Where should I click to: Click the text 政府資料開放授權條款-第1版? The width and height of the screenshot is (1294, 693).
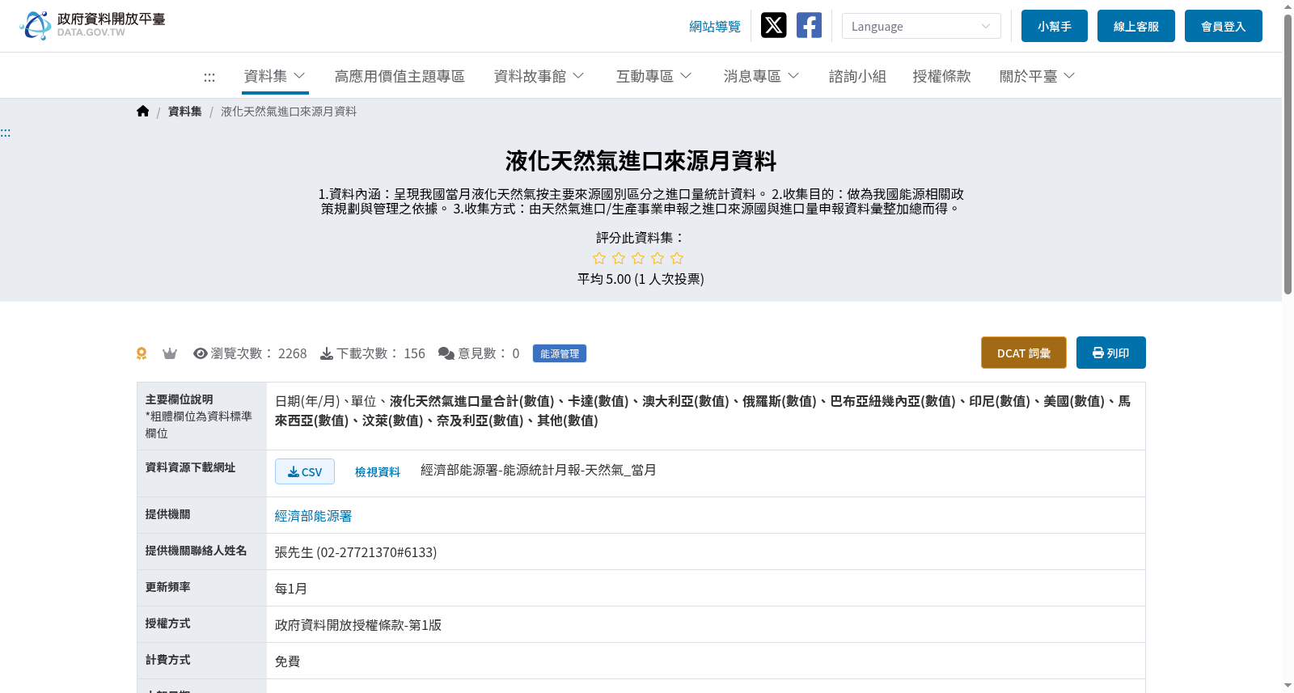click(x=358, y=625)
